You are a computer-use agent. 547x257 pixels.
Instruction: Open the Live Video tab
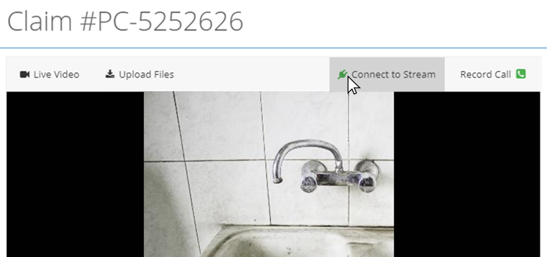[x=50, y=74]
